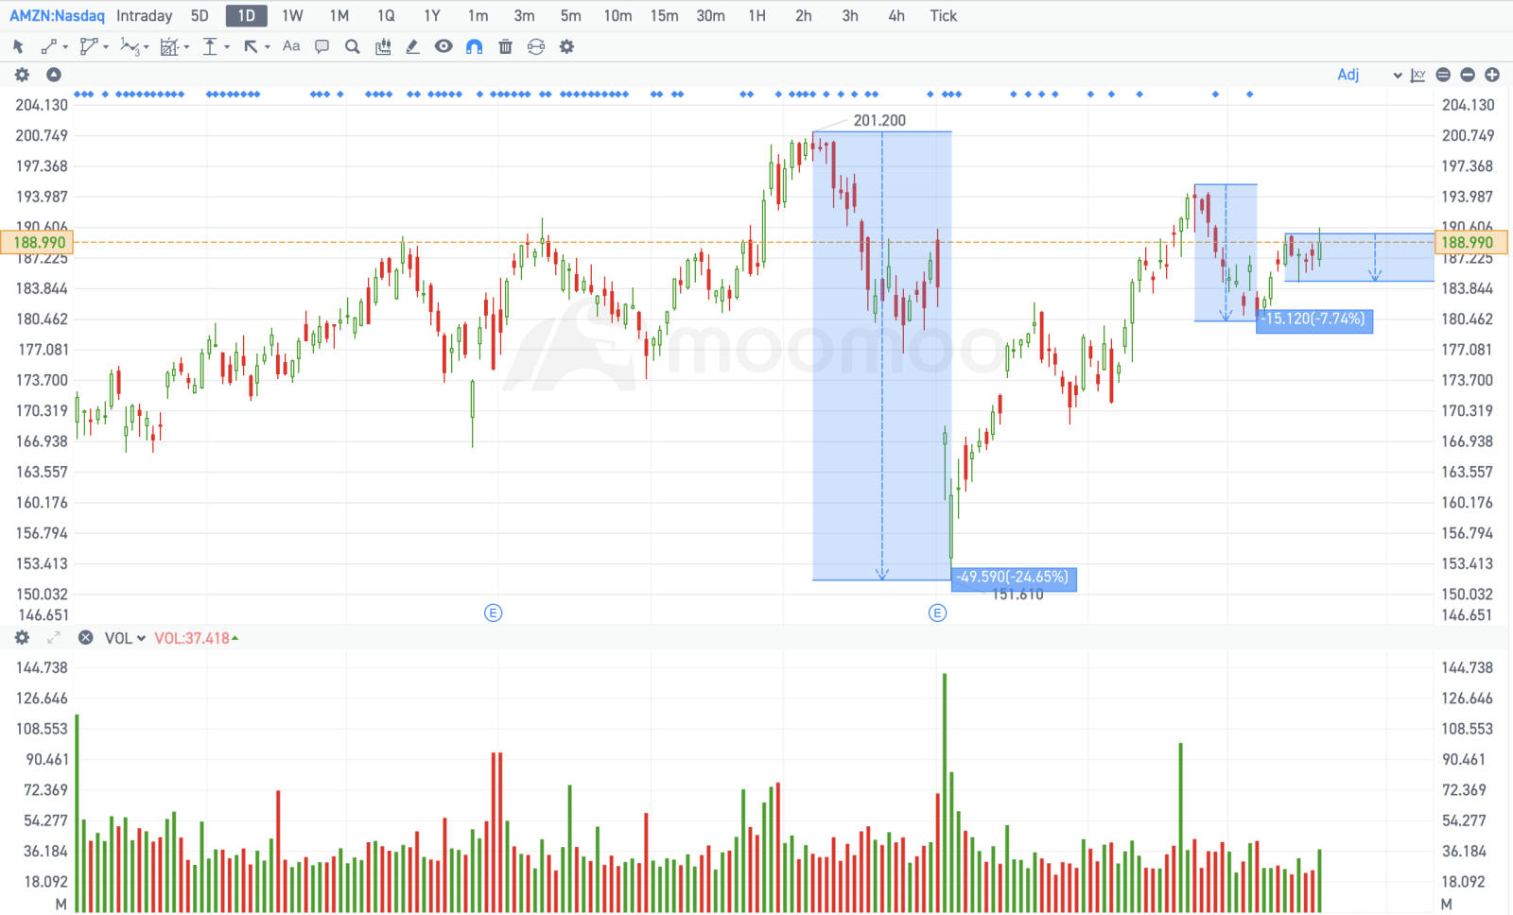Select the wave pattern drawing tool
This screenshot has width=1513, height=915.
coord(130,46)
